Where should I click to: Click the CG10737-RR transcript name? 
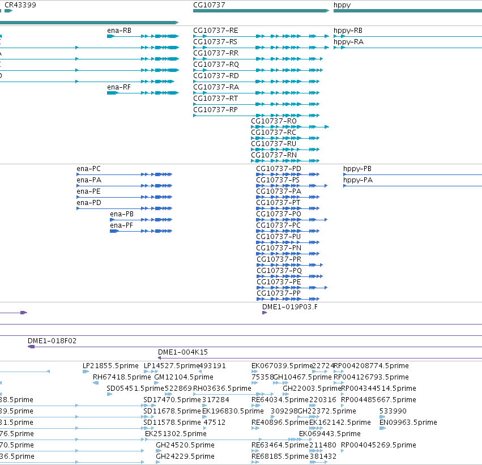click(x=216, y=53)
